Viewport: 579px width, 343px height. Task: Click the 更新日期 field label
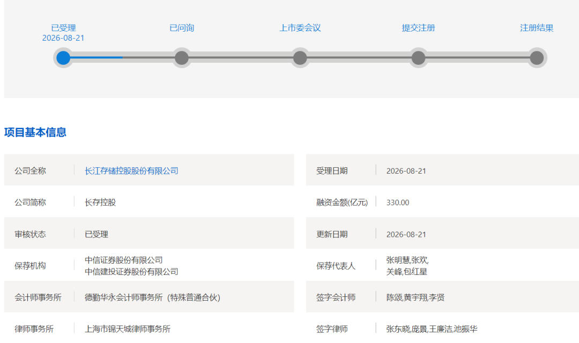click(332, 234)
